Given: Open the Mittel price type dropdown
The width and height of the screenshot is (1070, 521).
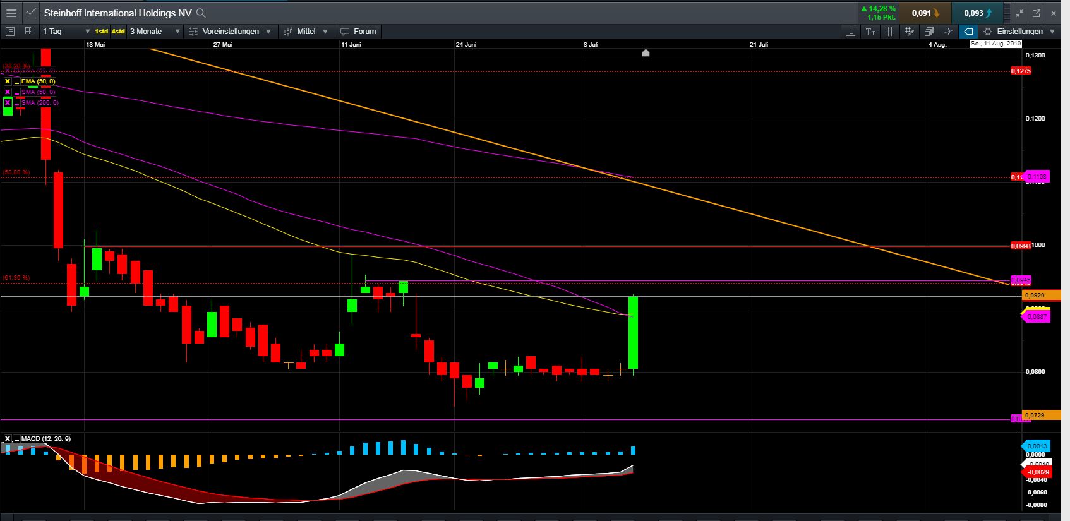Looking at the screenshot, I should point(306,31).
